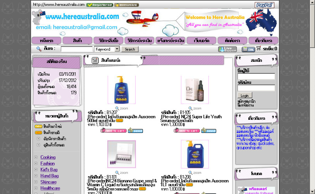The image size is (315, 194).
Task: Click send button for B1-105 serum
Action: tap(209, 131)
